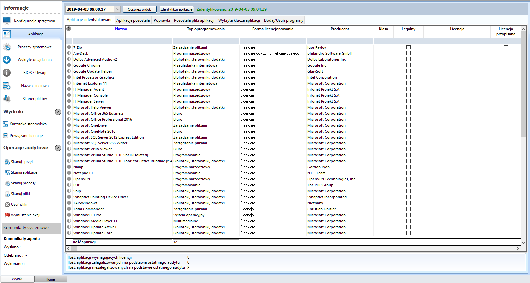The image size is (530, 283).
Task: Switch to Aplikacje zidentyfikowane tab
Action: (90, 20)
